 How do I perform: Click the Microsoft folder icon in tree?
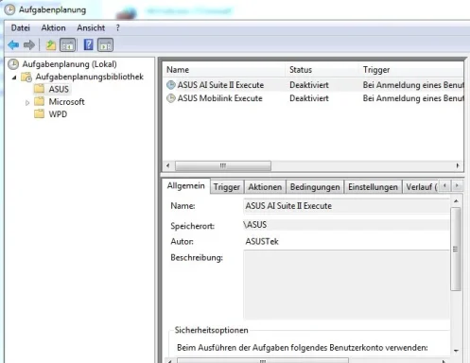pyautogui.click(x=39, y=101)
